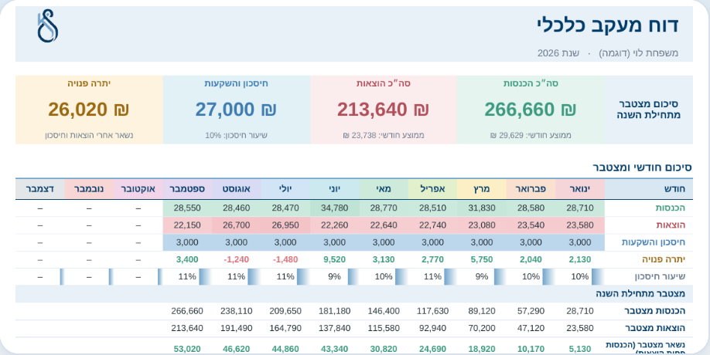Click the סיכום חודשי ומצטבר section heading

coord(642,167)
